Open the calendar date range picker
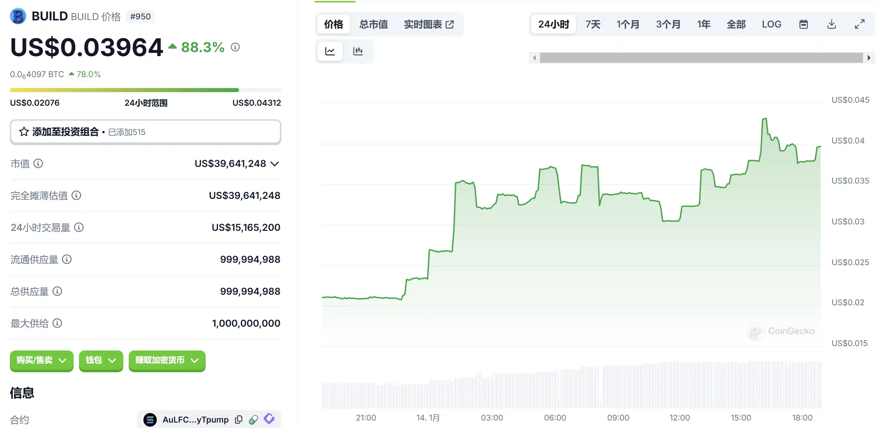This screenshot has height=428, width=881. click(x=803, y=24)
